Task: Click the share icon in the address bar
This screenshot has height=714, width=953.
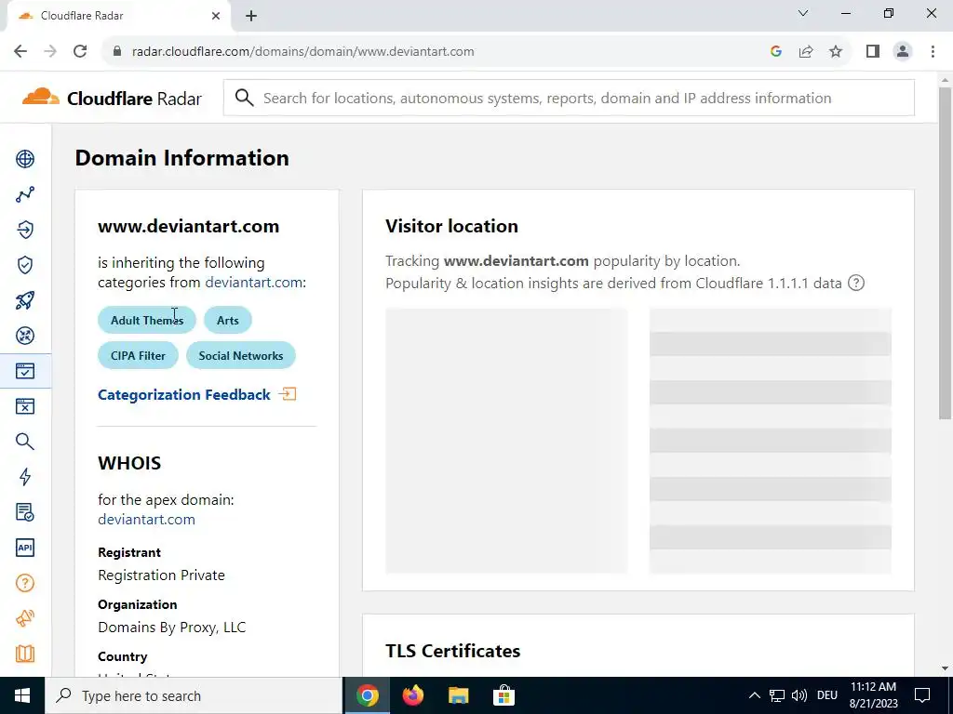Action: (806, 52)
